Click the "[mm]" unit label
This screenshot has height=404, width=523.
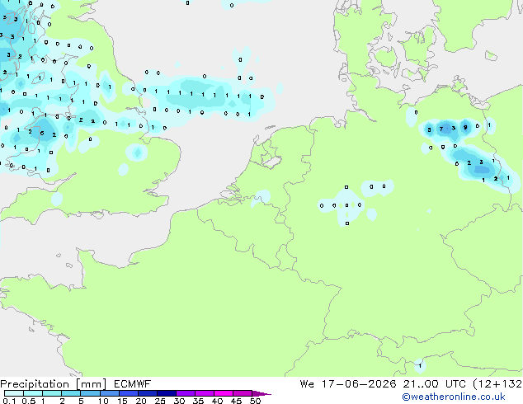[91, 384]
